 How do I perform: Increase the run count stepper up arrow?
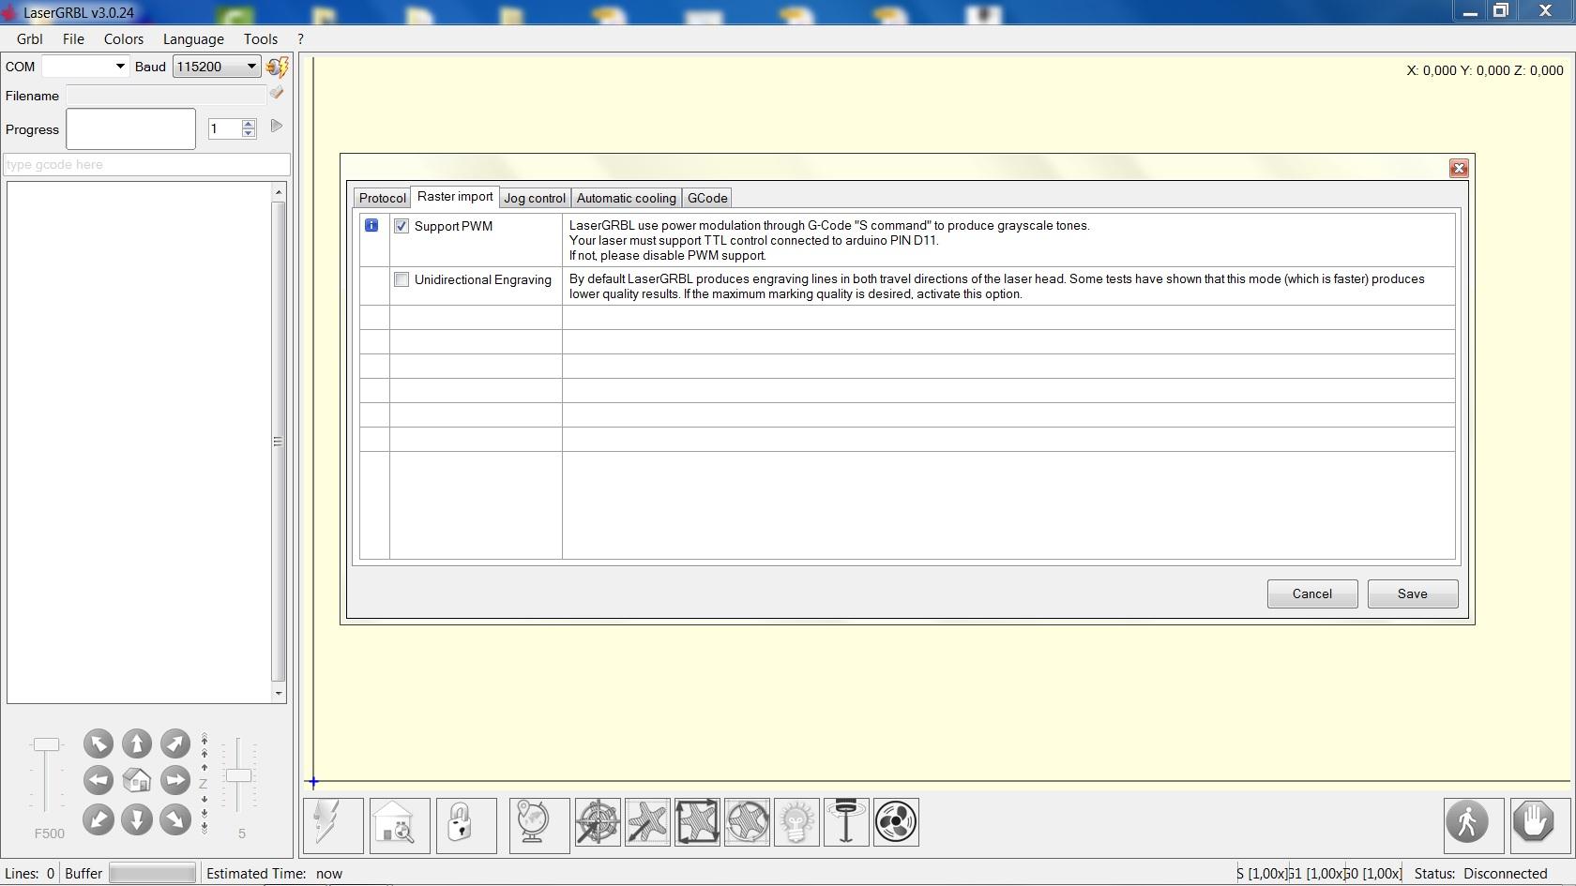(249, 124)
